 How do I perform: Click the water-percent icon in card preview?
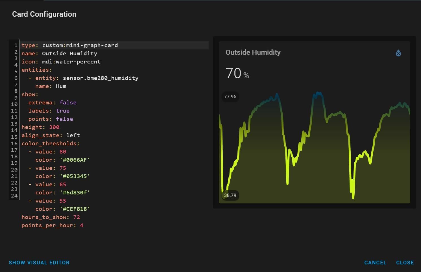pos(398,53)
